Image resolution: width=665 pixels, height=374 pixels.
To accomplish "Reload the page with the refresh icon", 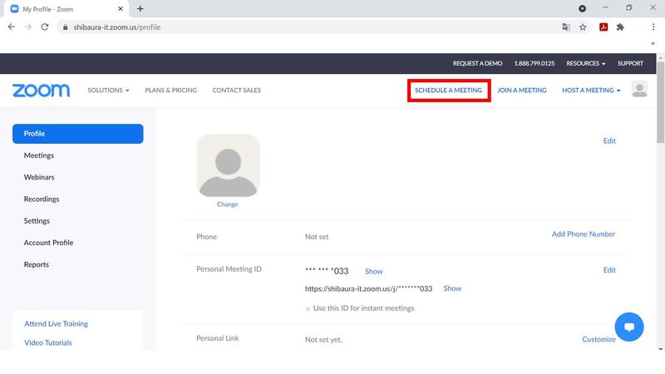I will [45, 27].
